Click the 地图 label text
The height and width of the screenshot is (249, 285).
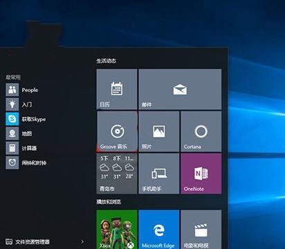[x=27, y=133]
